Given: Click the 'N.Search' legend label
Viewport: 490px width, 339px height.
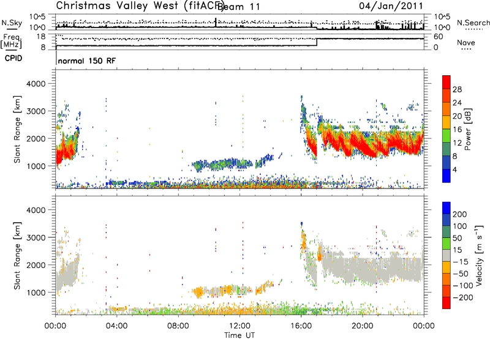Looking at the screenshot, I should [473, 23].
